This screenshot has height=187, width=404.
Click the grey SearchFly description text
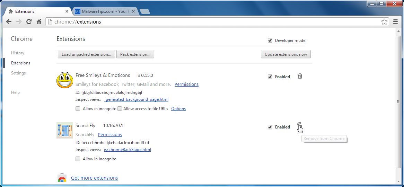[x=85, y=134]
